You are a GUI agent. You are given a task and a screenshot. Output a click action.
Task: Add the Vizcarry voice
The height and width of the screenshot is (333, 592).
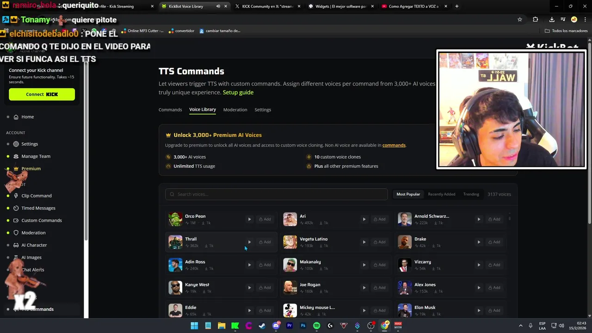click(x=494, y=265)
